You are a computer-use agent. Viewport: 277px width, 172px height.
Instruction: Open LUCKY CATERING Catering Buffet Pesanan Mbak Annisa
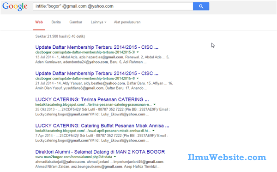tap(102, 126)
